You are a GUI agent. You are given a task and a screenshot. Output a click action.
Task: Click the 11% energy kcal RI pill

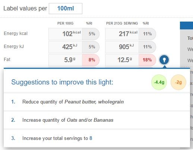[147, 34]
